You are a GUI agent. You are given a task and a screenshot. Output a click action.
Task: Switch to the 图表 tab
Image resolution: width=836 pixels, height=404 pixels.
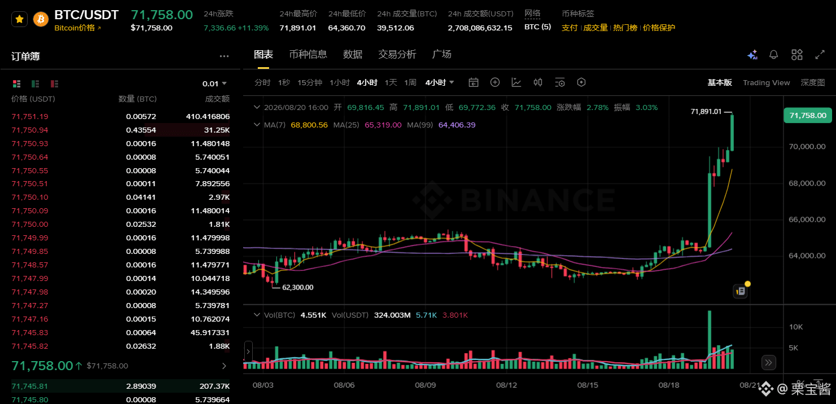(x=263, y=54)
